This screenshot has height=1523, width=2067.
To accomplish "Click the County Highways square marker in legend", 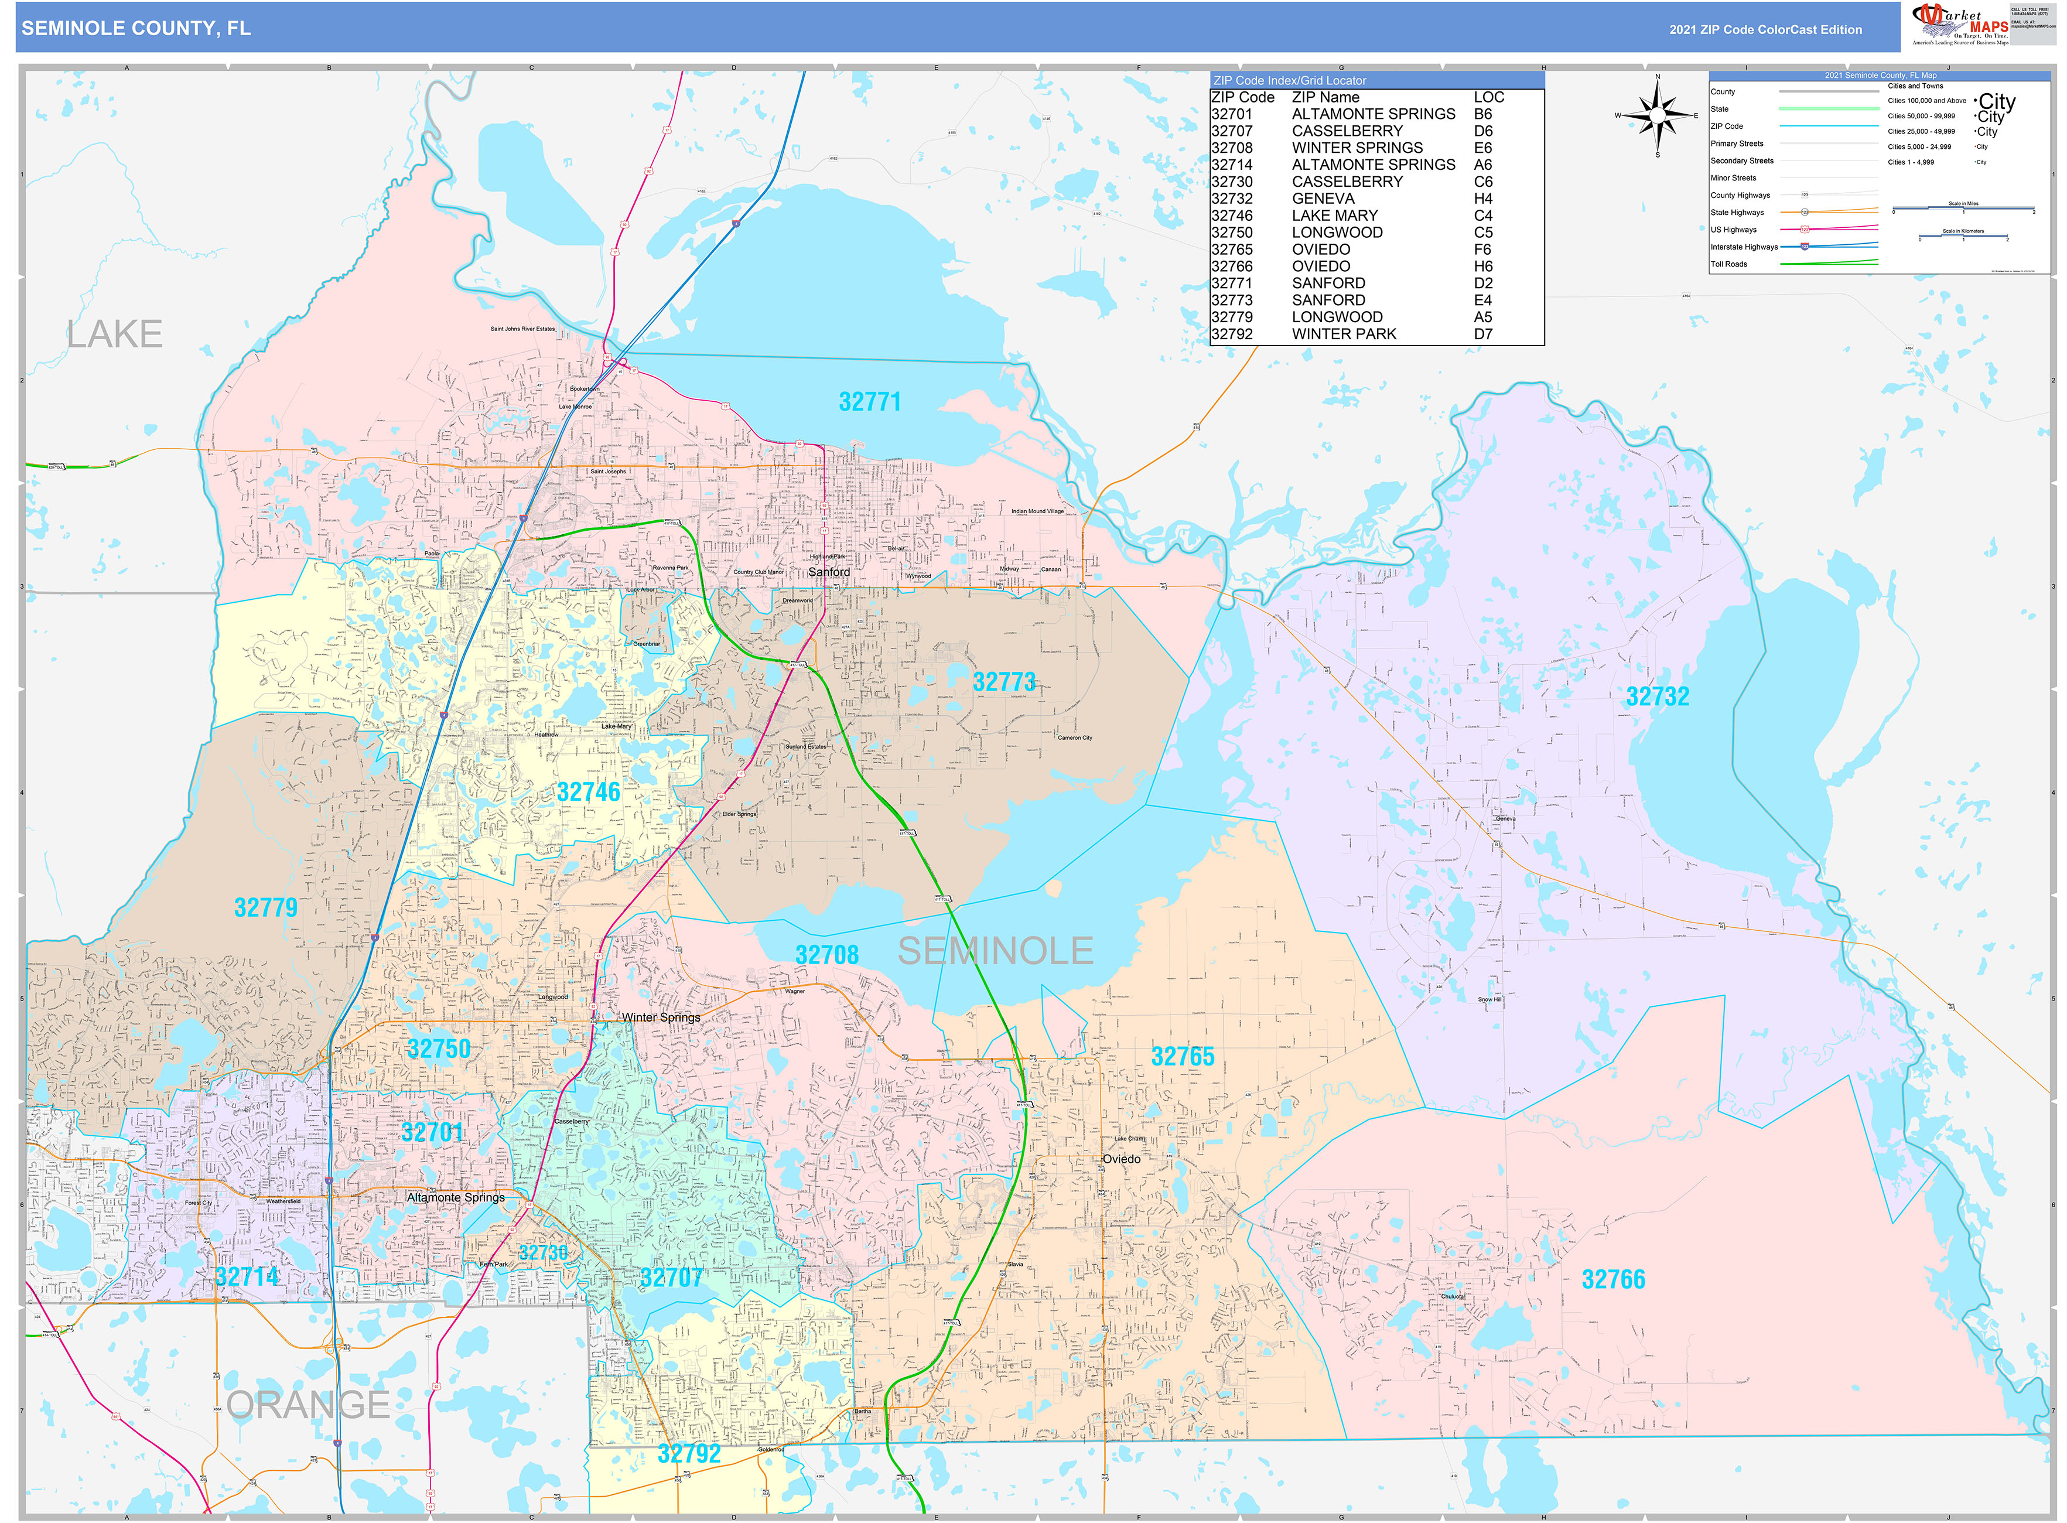I will [1804, 194].
